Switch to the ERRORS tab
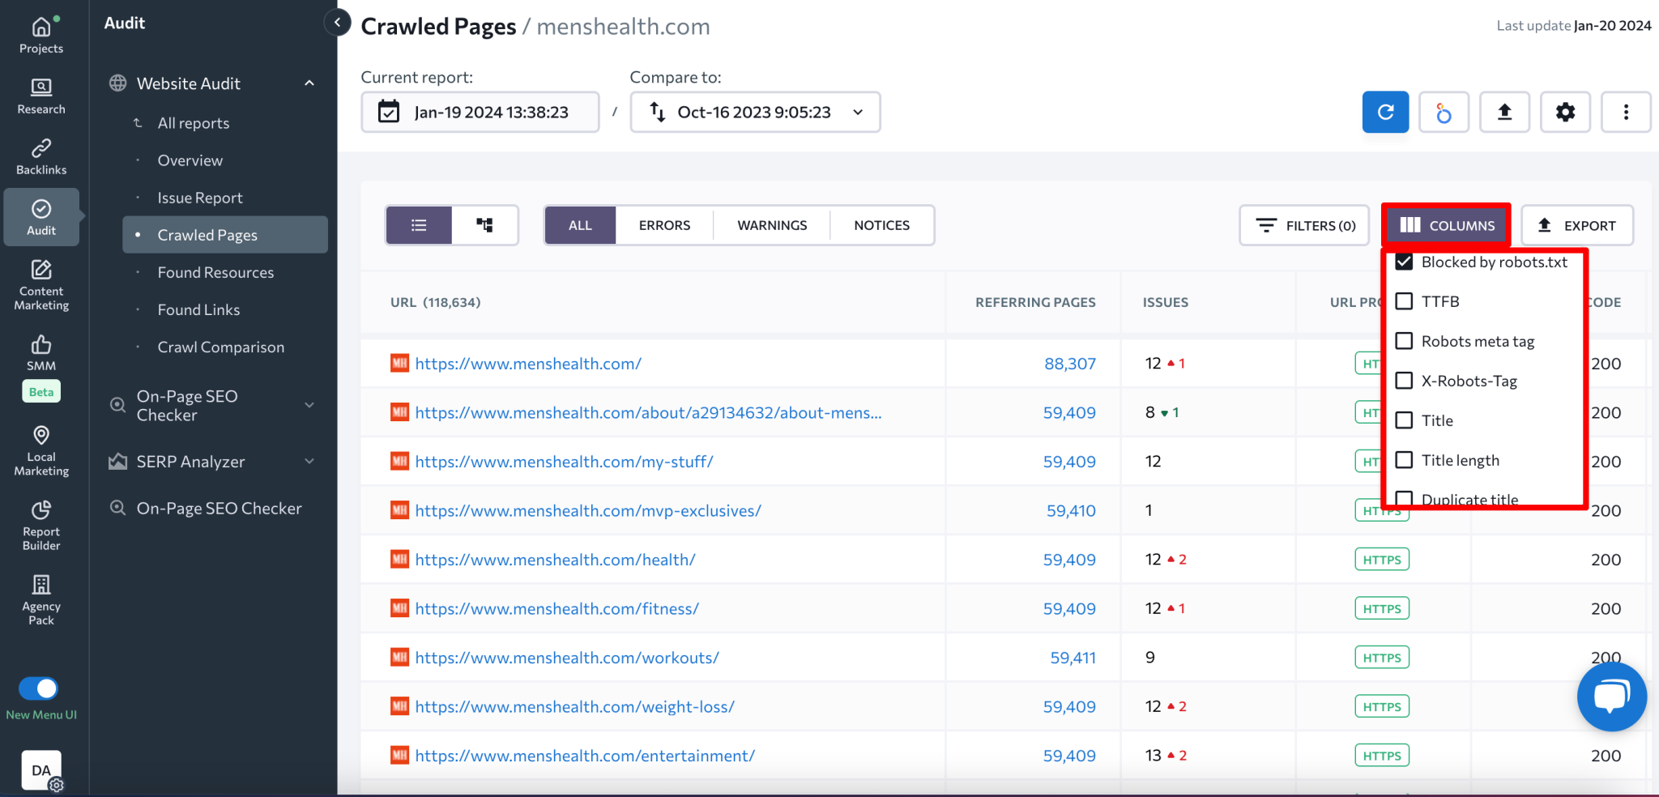This screenshot has width=1659, height=797. (x=663, y=224)
